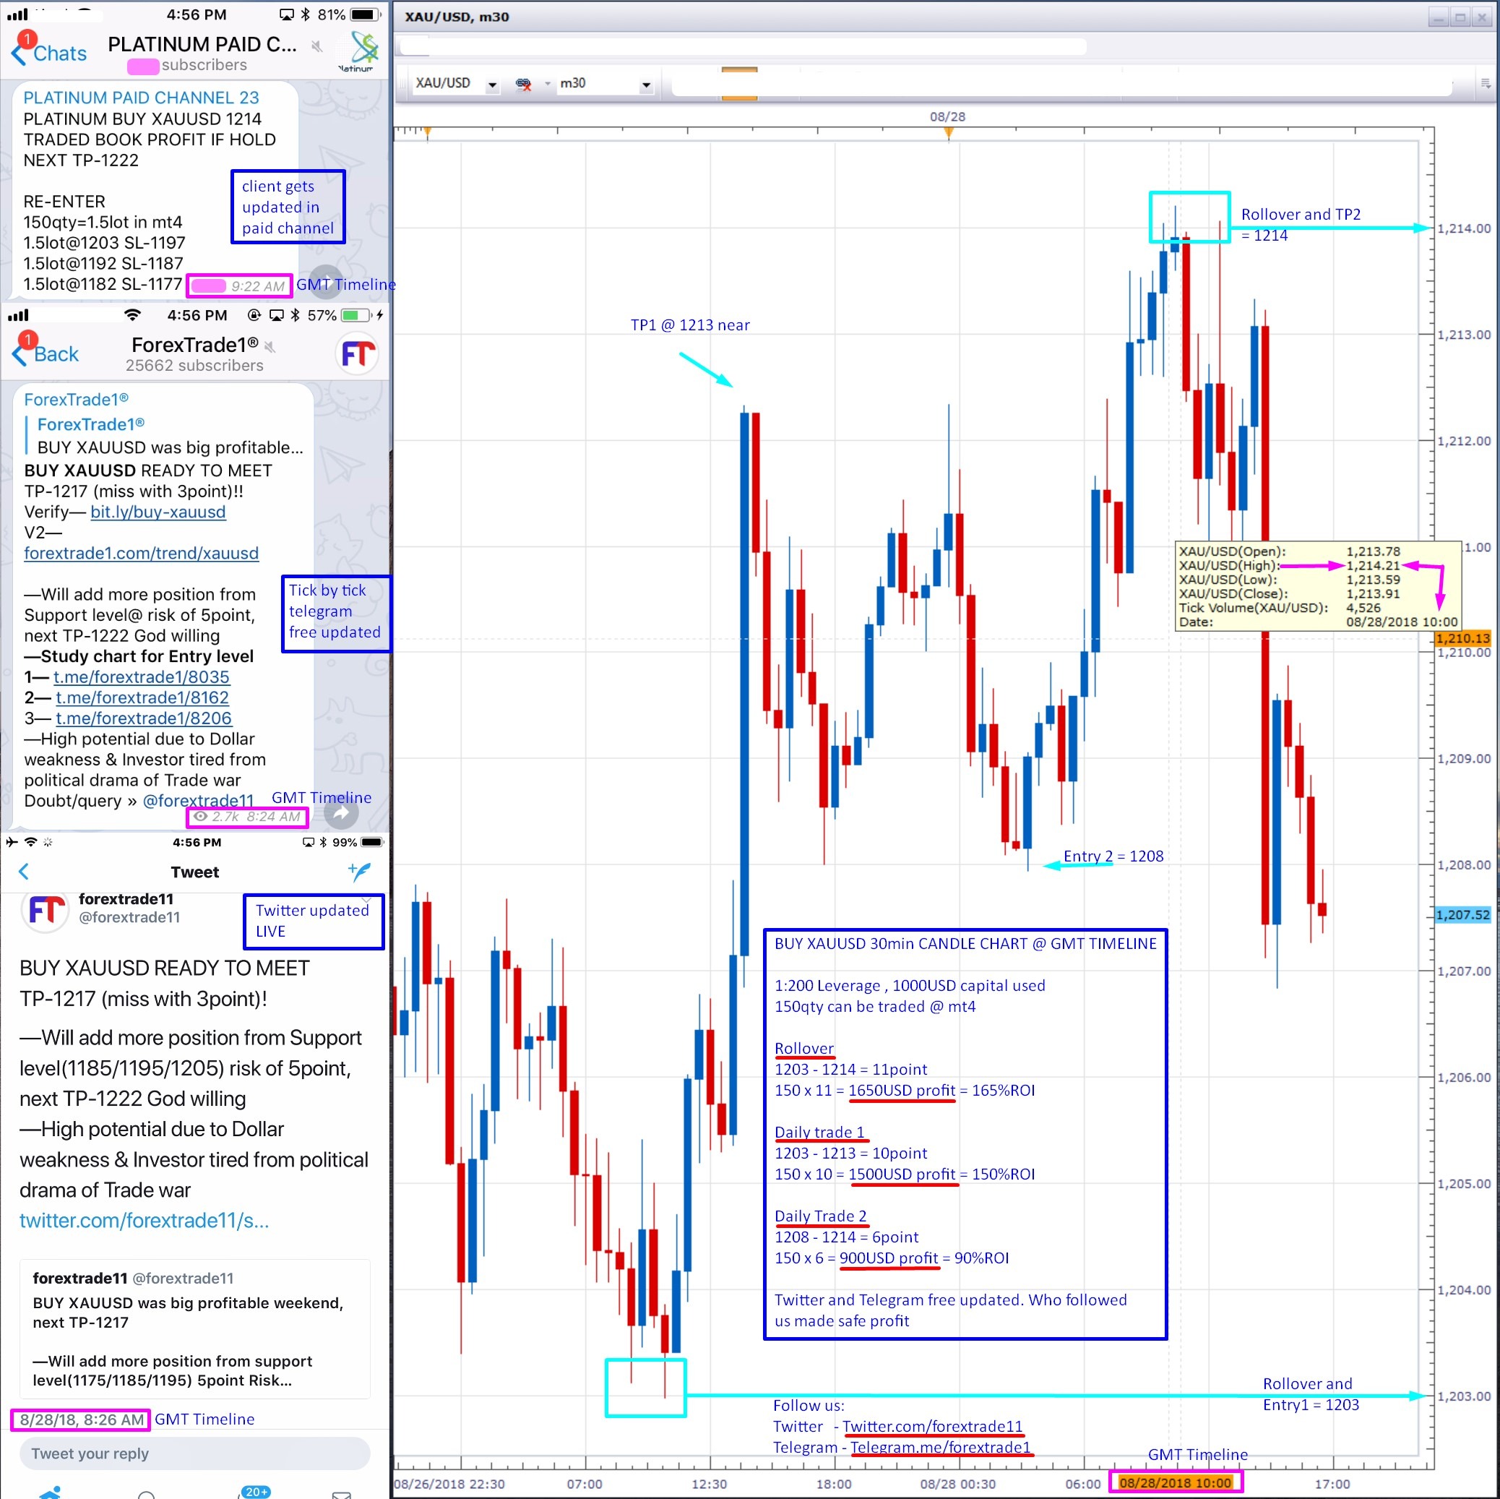
Task: Tap the Wi-Fi icon in ForexTrade1 status bar
Action: [x=133, y=315]
